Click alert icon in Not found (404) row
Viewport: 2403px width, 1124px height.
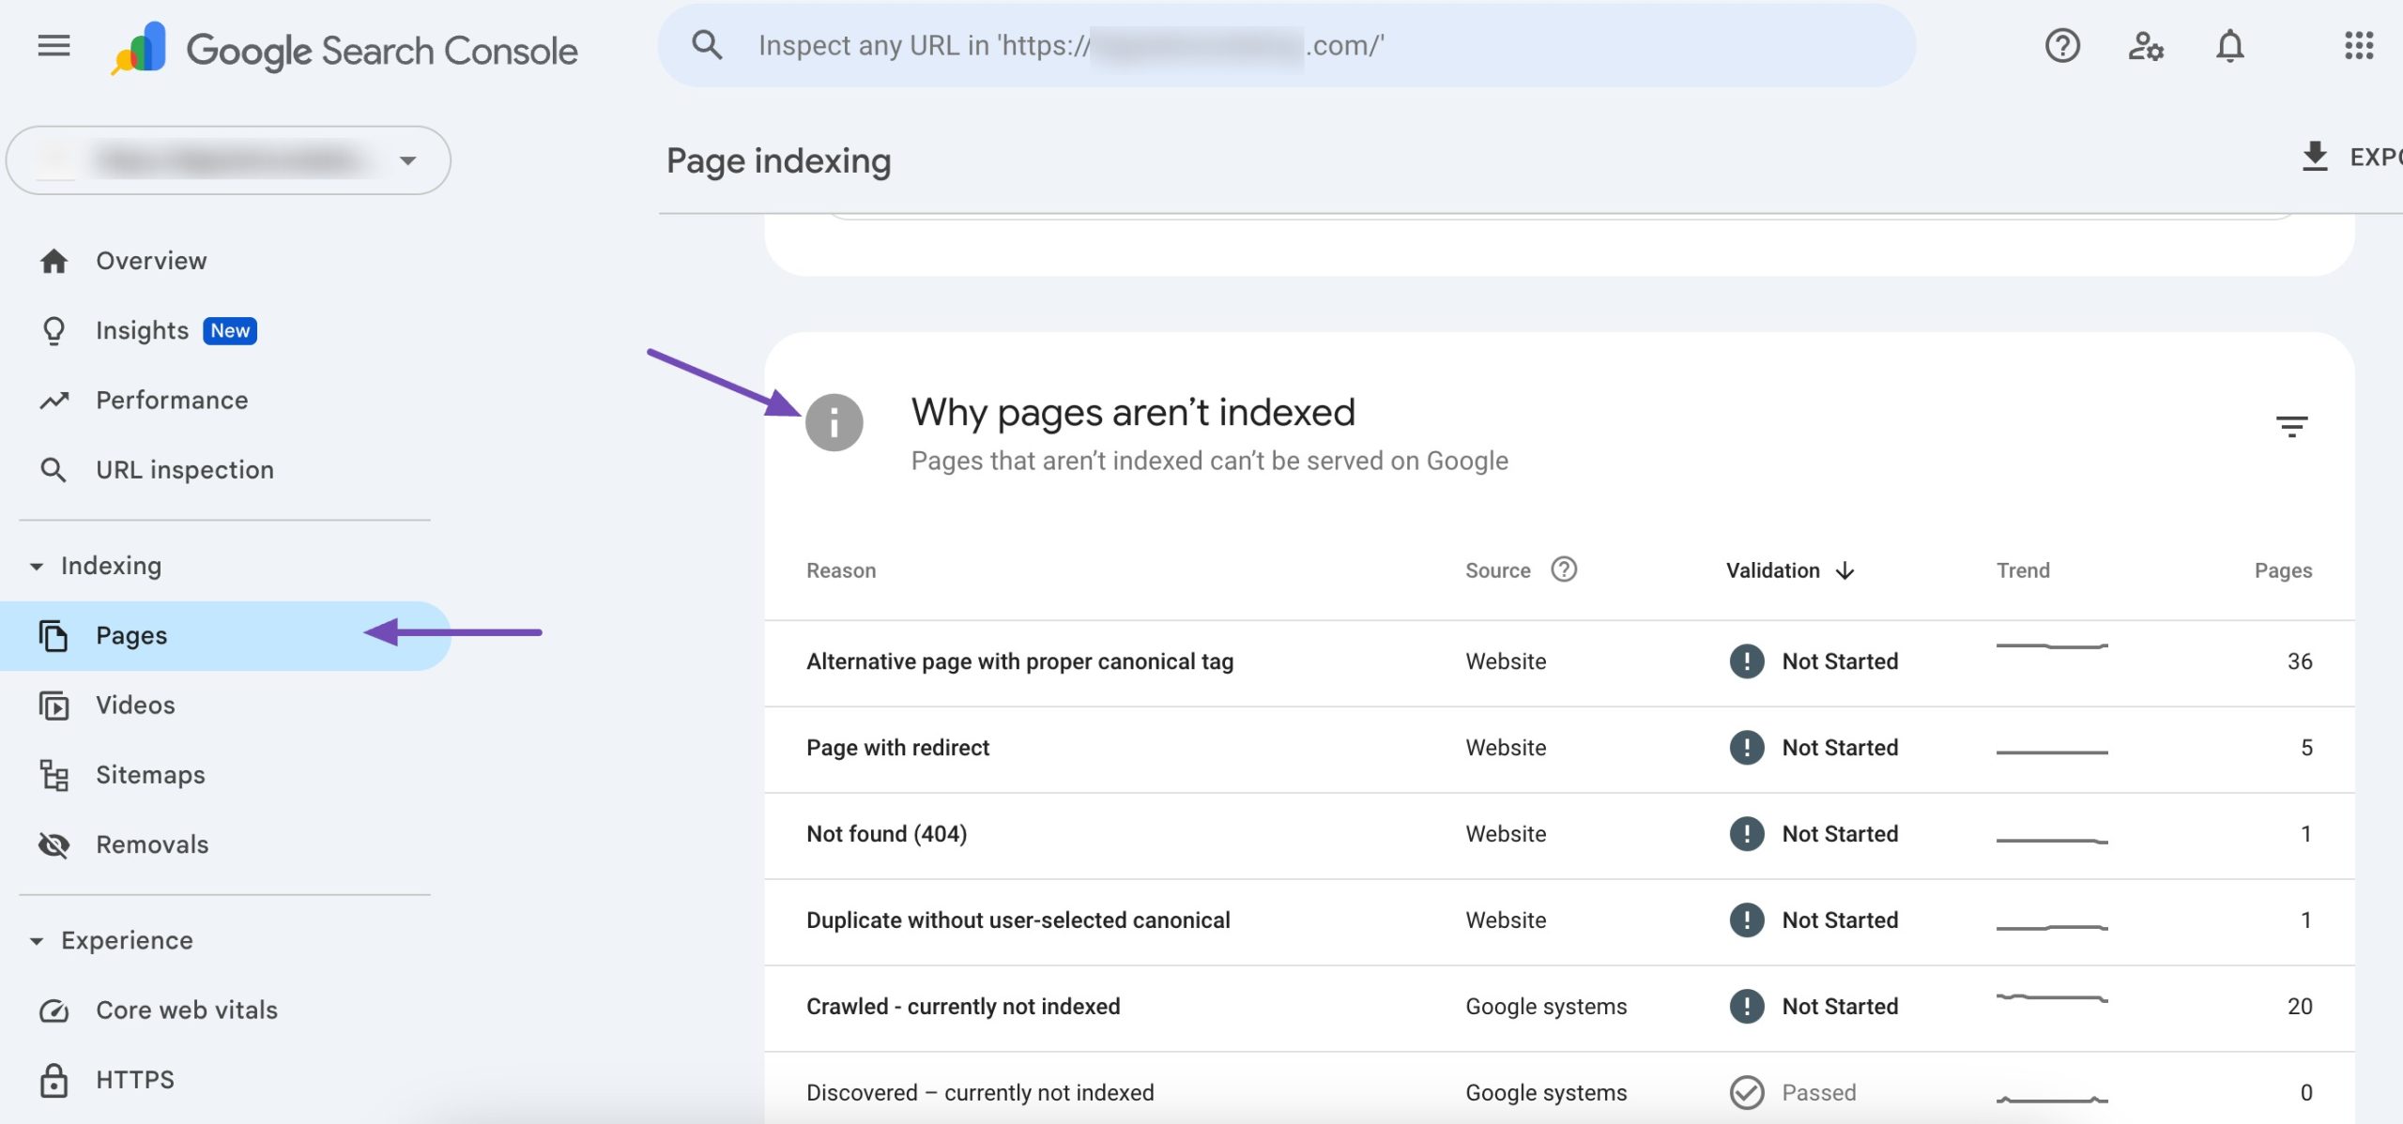point(1746,834)
